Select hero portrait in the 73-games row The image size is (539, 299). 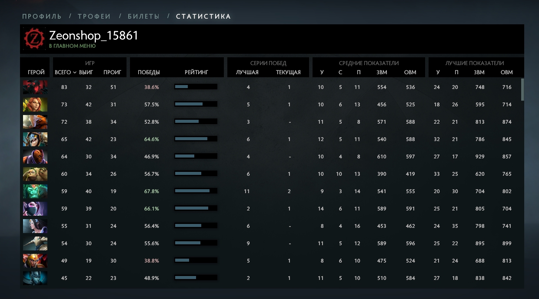[x=35, y=105]
